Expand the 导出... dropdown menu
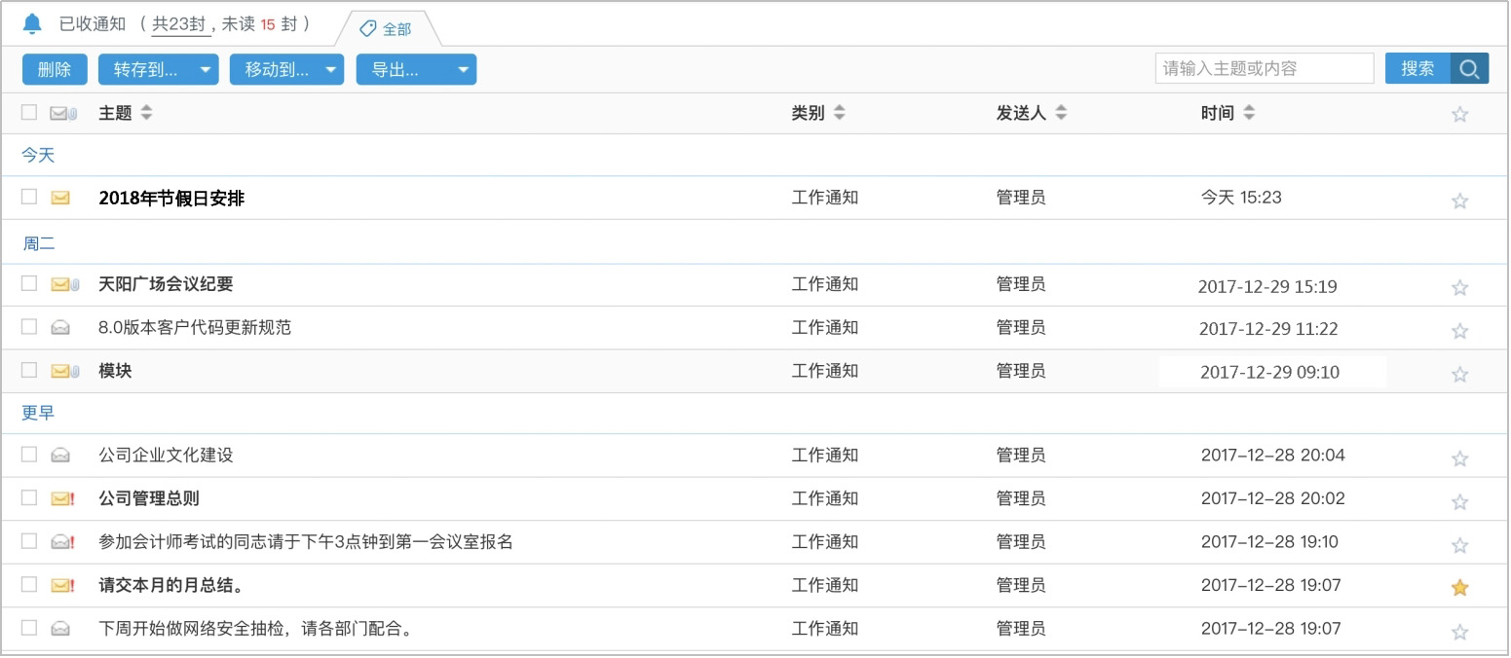Image resolution: width=1511 pixels, height=658 pixels. pos(464,69)
